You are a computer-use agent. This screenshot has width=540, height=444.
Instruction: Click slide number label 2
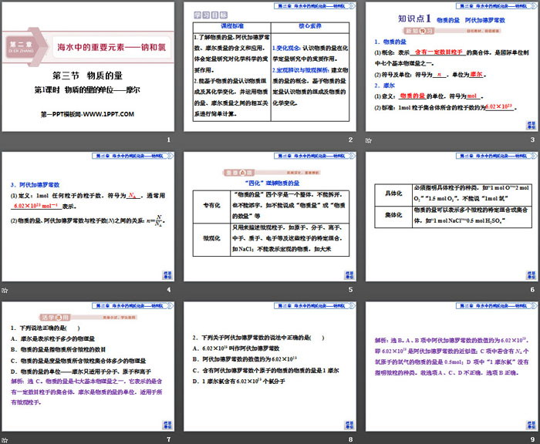click(350, 140)
